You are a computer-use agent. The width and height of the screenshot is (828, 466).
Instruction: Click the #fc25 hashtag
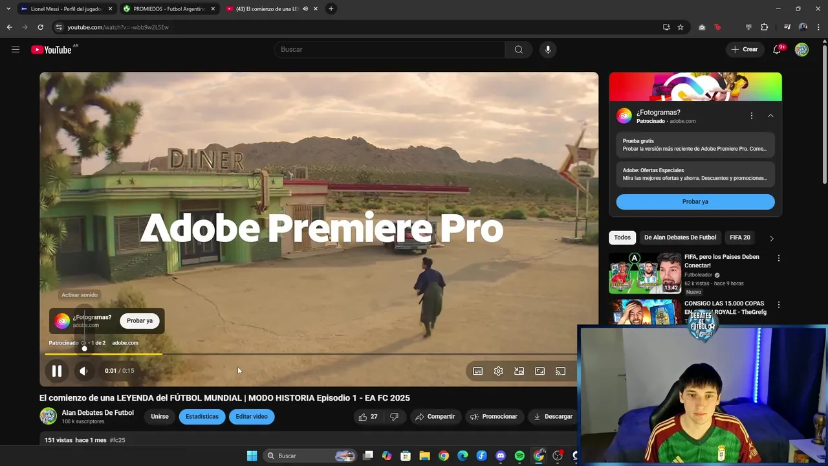[x=117, y=440]
